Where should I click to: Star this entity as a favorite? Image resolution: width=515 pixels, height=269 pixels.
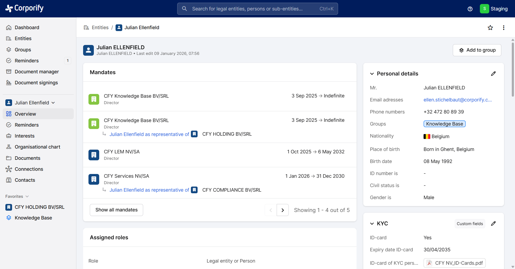490,28
